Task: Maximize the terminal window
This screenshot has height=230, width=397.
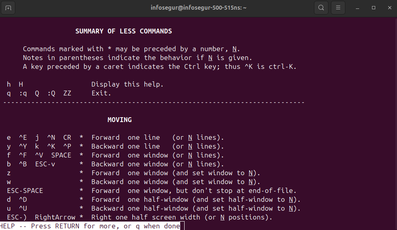Action: click(x=373, y=8)
